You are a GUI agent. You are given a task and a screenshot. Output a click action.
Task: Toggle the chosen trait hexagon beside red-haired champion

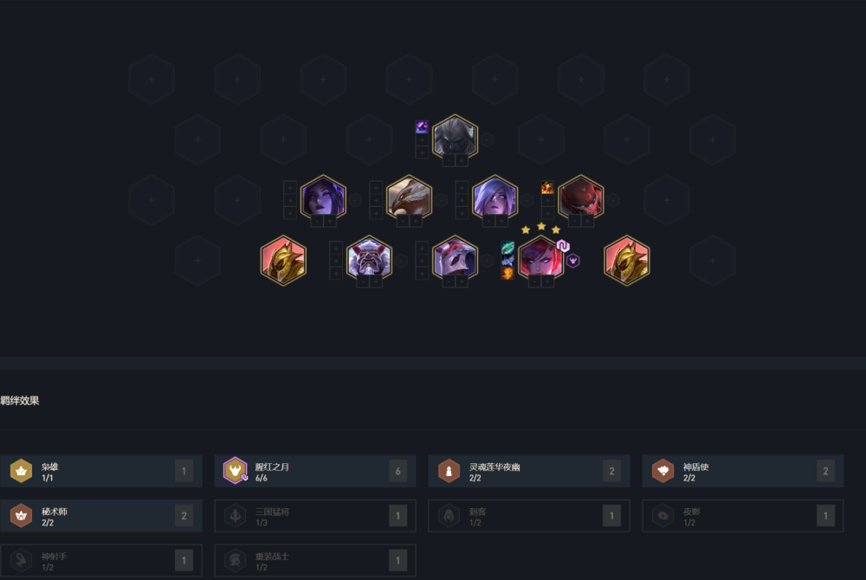[x=573, y=261]
